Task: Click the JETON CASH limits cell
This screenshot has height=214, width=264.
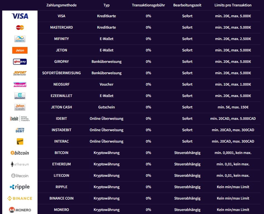Action: [x=233, y=107]
